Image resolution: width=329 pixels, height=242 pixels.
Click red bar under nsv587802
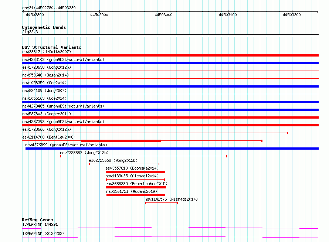[170, 117]
